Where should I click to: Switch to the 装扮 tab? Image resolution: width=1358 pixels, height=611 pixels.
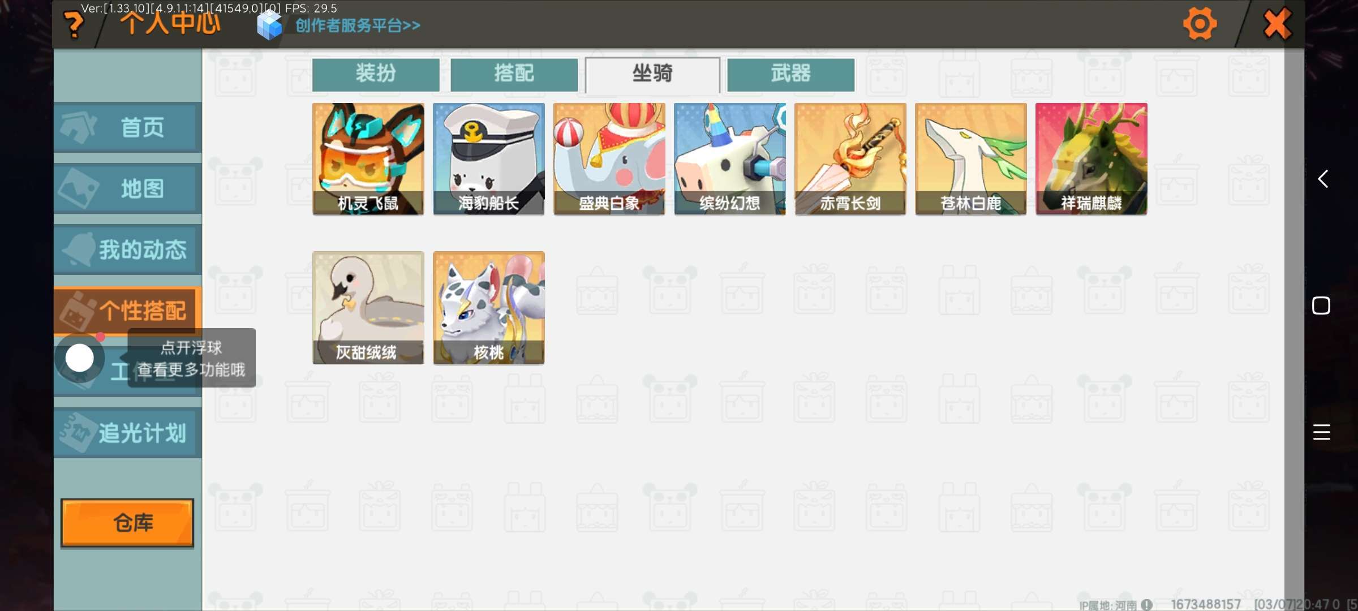376,74
